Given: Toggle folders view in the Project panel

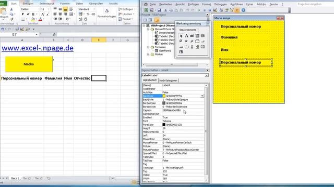Looking at the screenshot, I should pyautogui.click(x=157, y=20).
